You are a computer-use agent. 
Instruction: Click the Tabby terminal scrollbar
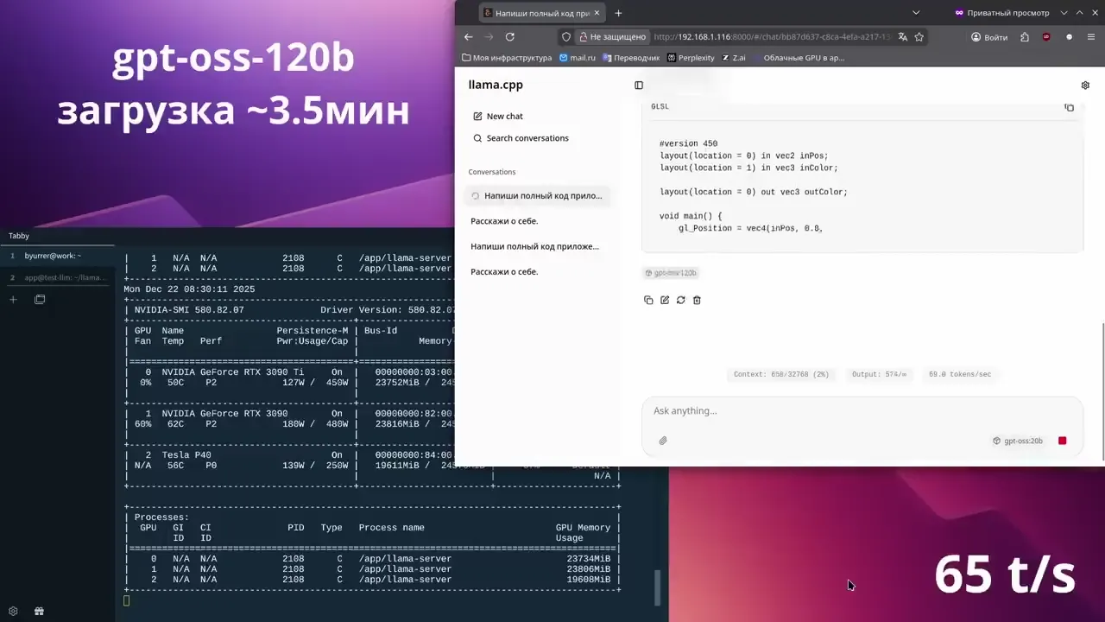(x=658, y=588)
